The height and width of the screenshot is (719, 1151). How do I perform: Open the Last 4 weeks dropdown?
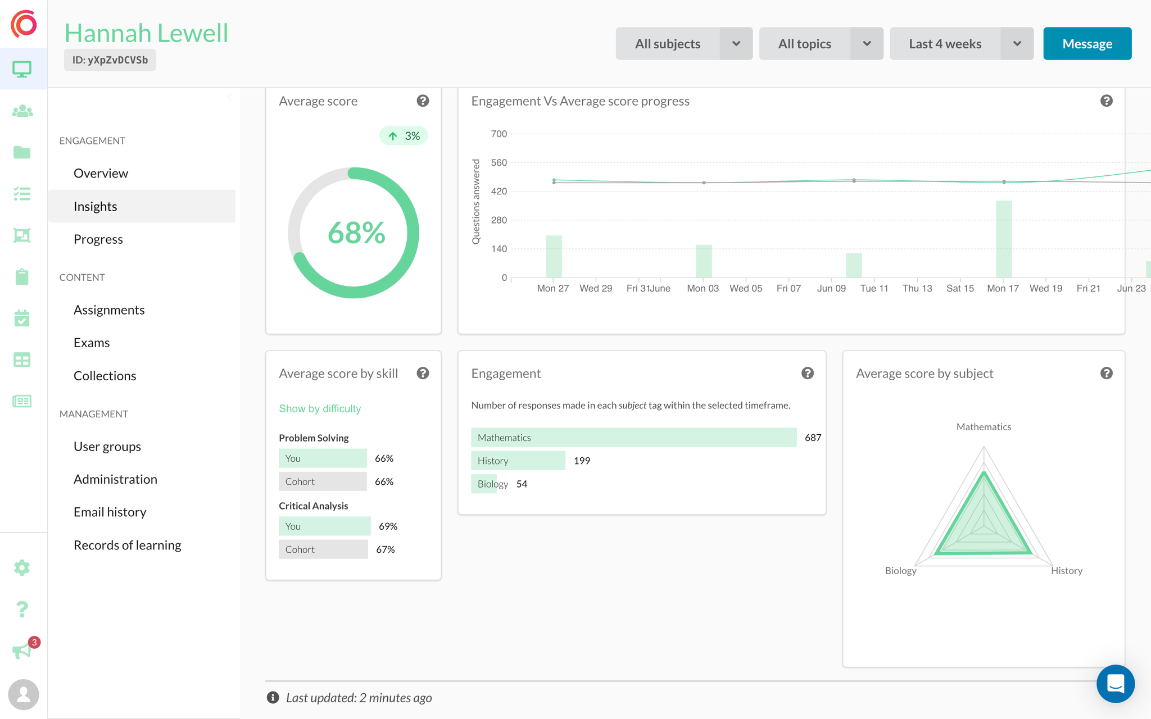(961, 43)
